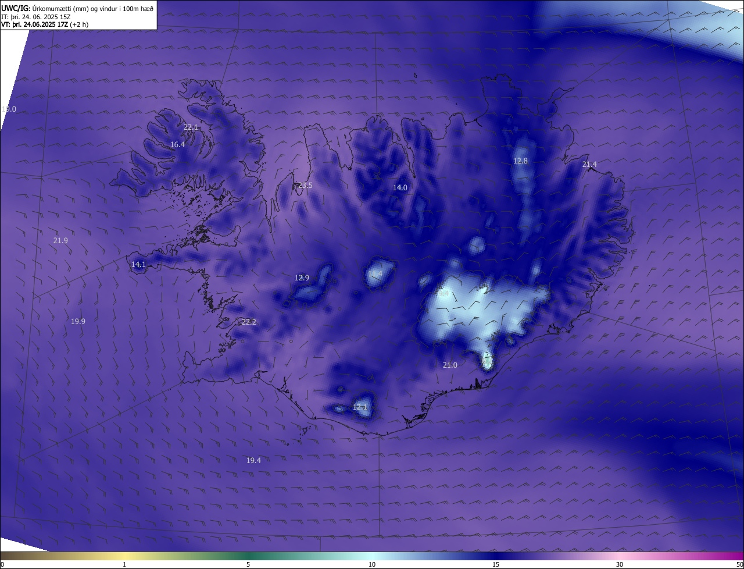Click the 21.9 value over the ocean
Screen dimensions: 744x569
pos(60,240)
